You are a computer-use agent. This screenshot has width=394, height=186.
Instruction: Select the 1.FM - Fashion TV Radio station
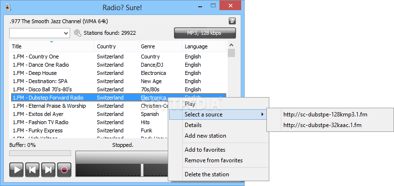89,122
